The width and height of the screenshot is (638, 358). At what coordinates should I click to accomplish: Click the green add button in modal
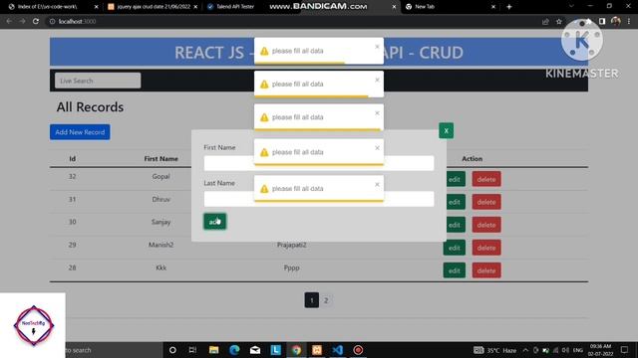point(215,221)
